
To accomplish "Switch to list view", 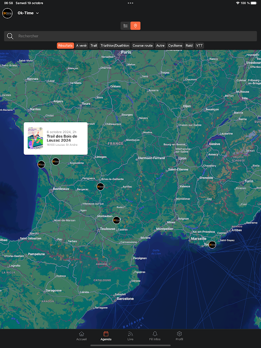I will click(125, 26).
